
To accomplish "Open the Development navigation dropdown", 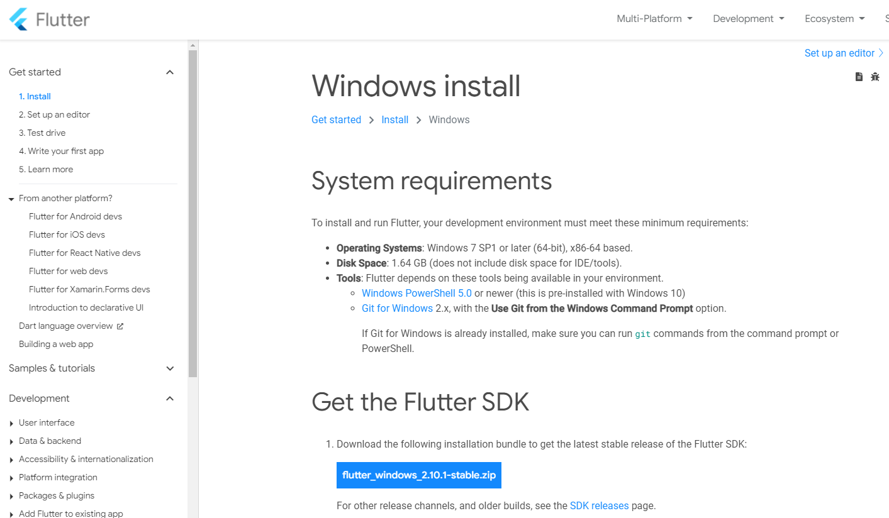I will 749,19.
